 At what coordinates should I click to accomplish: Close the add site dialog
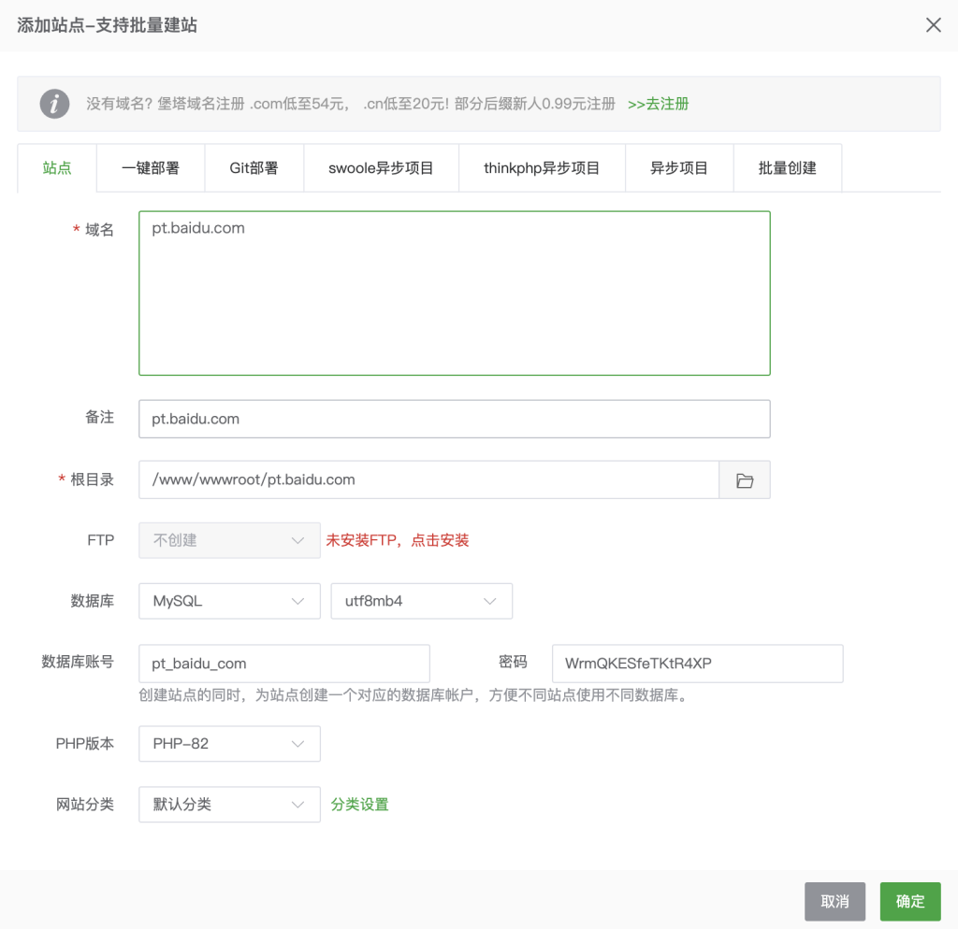tap(933, 25)
